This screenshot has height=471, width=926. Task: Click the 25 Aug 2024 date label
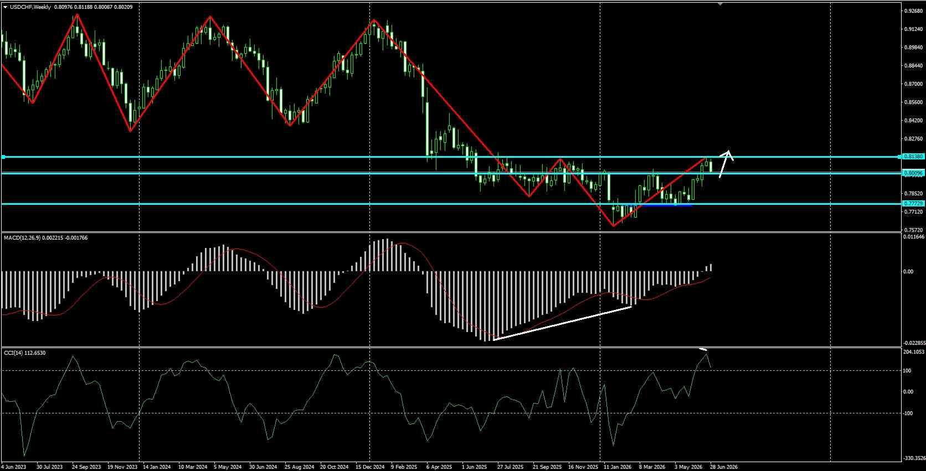[299, 467]
